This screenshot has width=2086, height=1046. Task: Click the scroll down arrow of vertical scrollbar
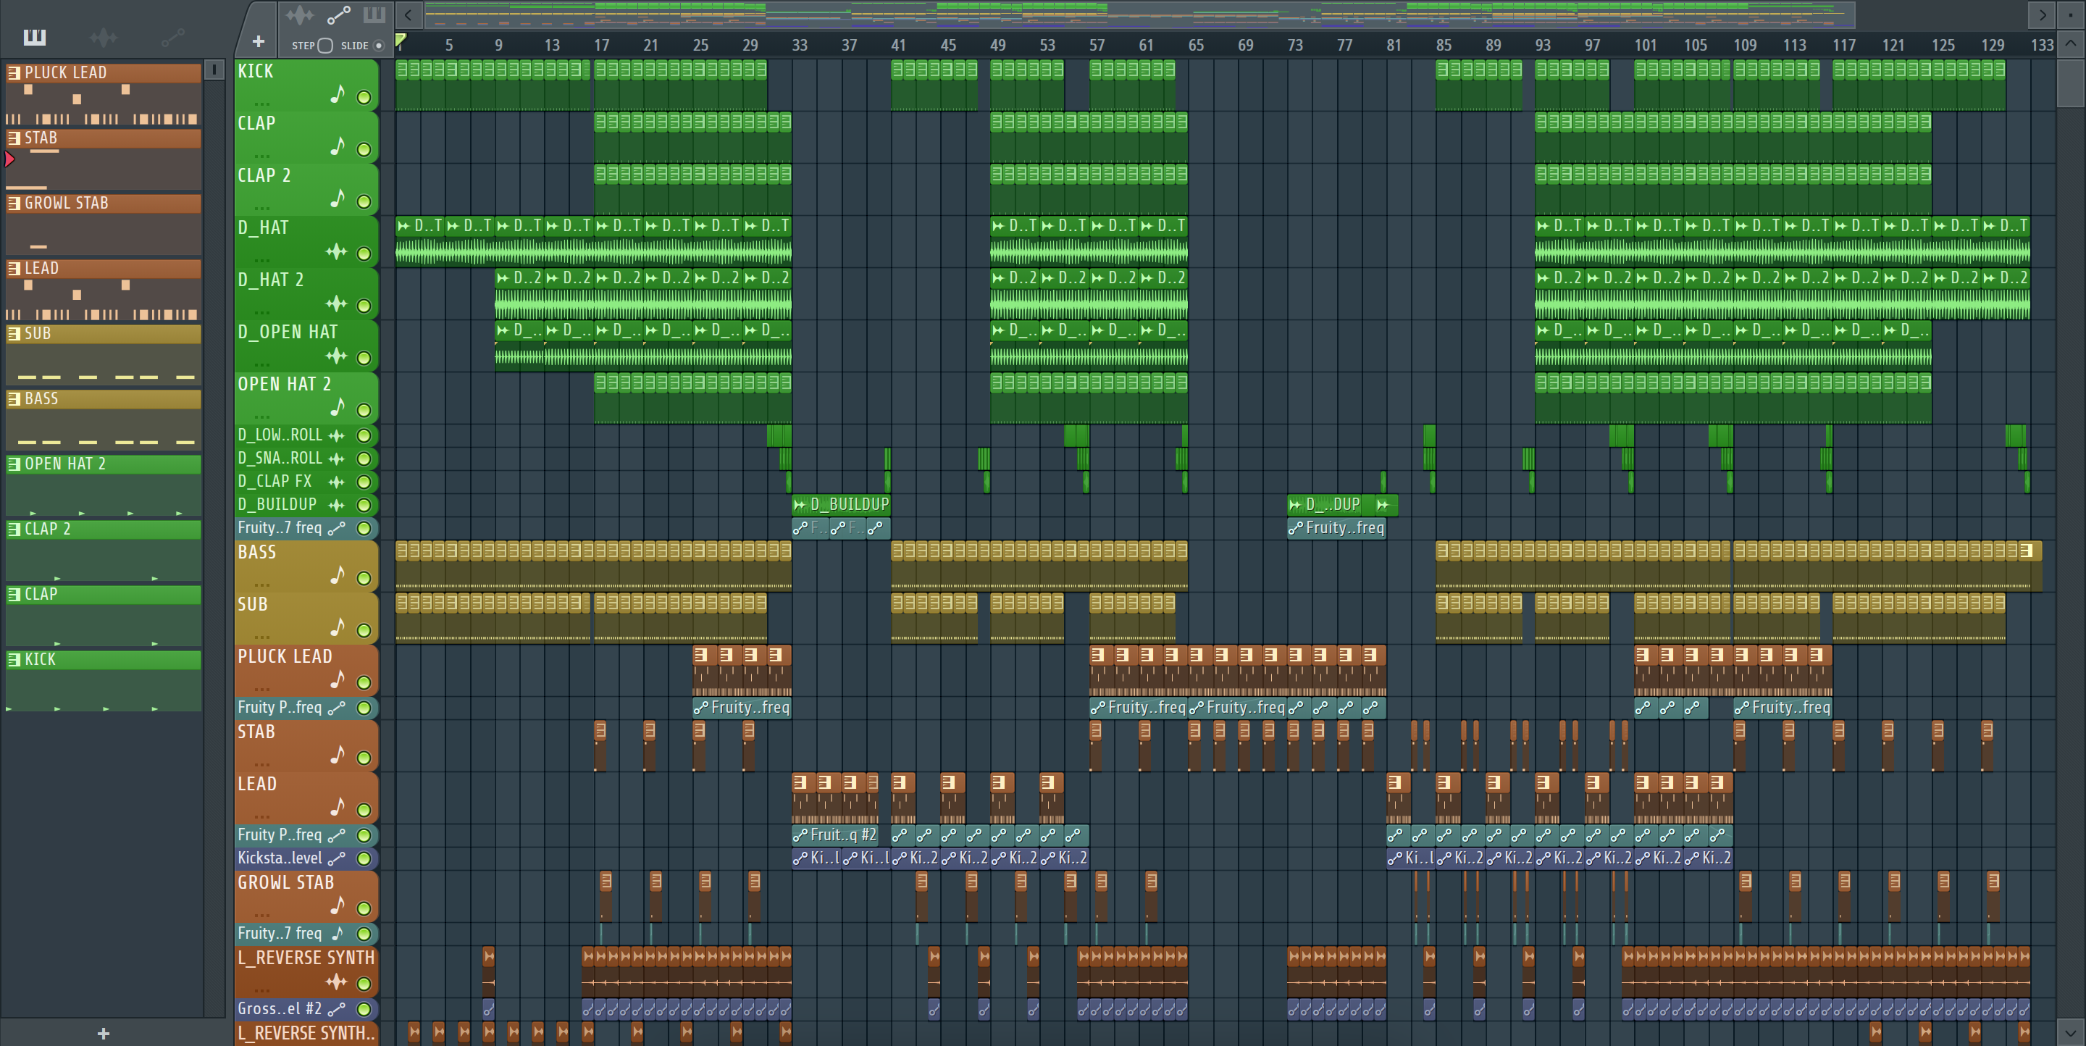2071,1033
